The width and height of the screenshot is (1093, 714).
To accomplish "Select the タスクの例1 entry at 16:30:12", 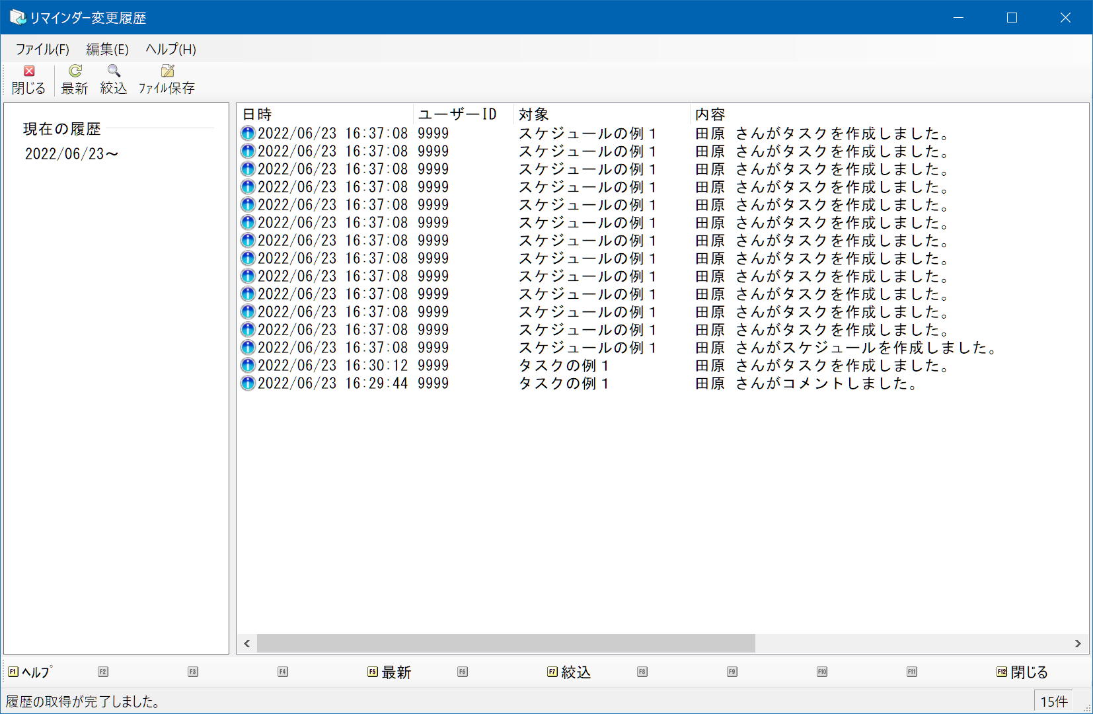I will coord(662,366).
